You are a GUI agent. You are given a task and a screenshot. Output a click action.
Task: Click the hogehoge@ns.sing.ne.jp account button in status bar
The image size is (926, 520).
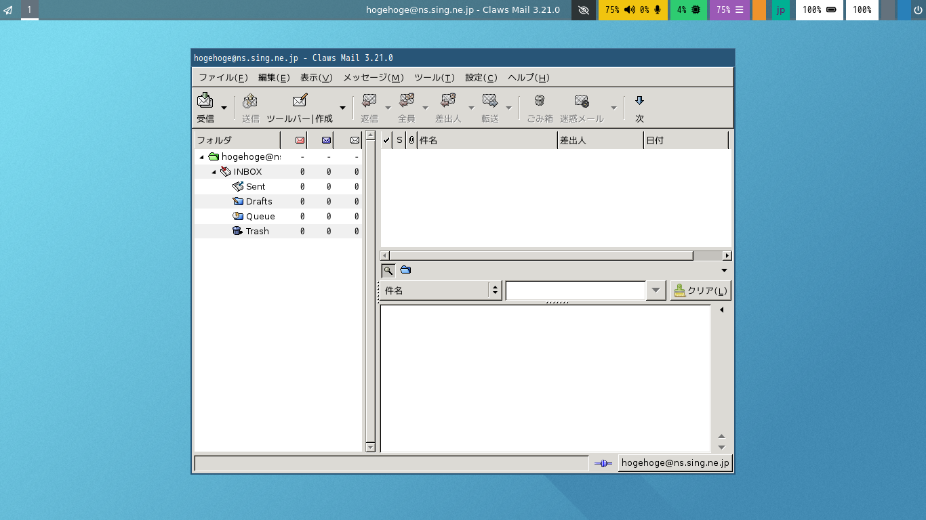[x=675, y=463]
